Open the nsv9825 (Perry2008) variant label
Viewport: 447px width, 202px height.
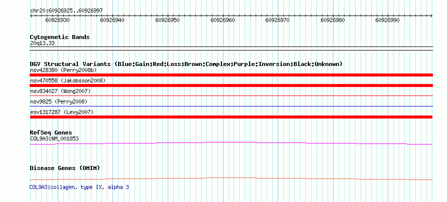pos(59,101)
